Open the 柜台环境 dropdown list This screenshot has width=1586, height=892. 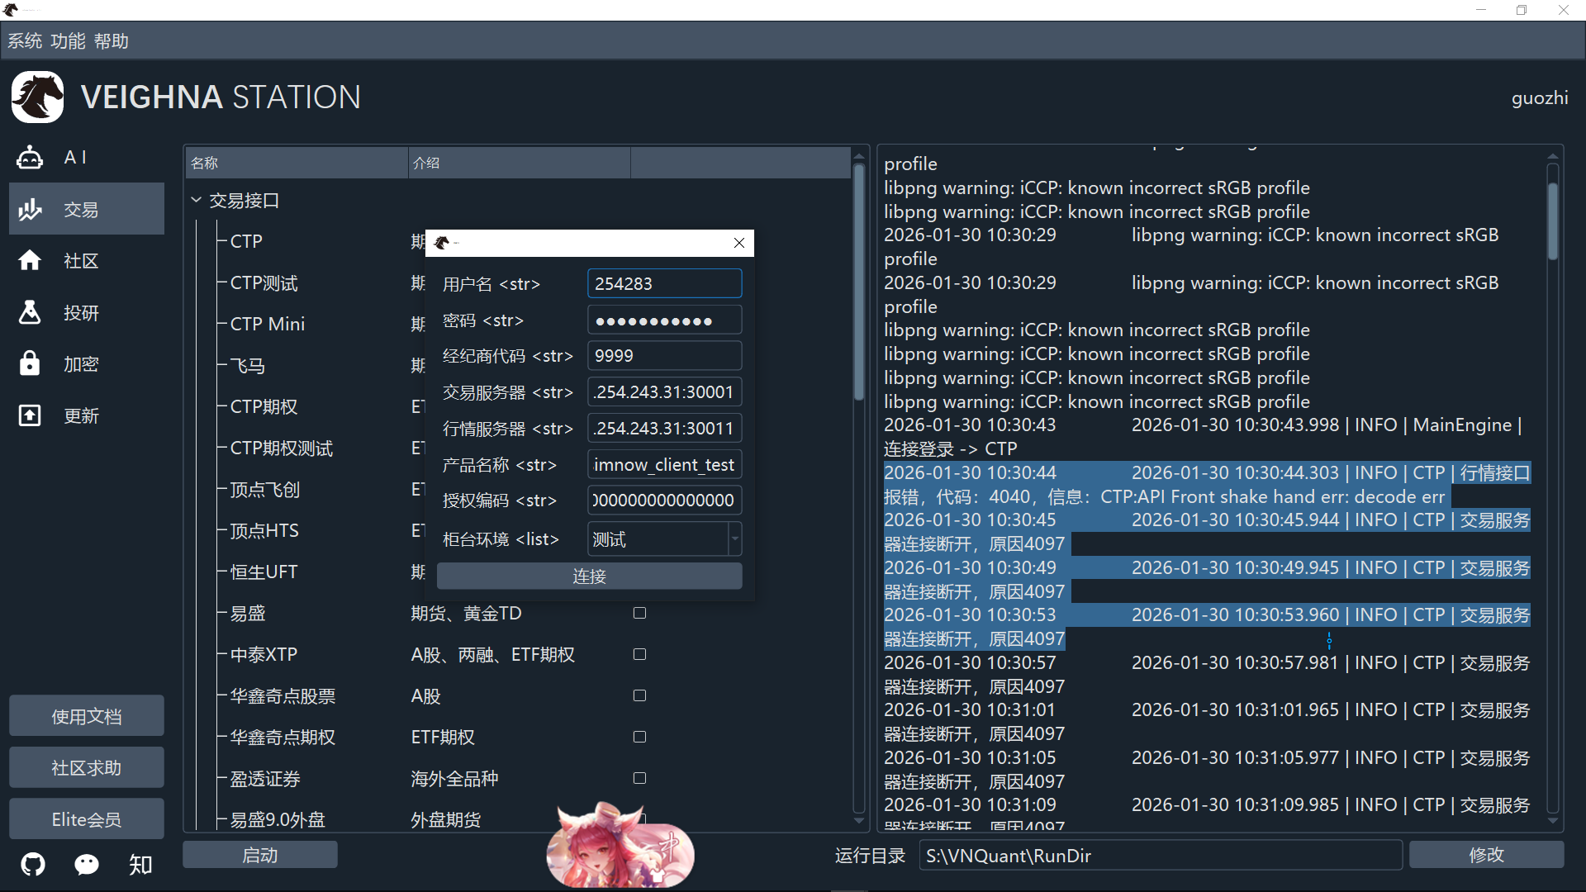point(734,539)
